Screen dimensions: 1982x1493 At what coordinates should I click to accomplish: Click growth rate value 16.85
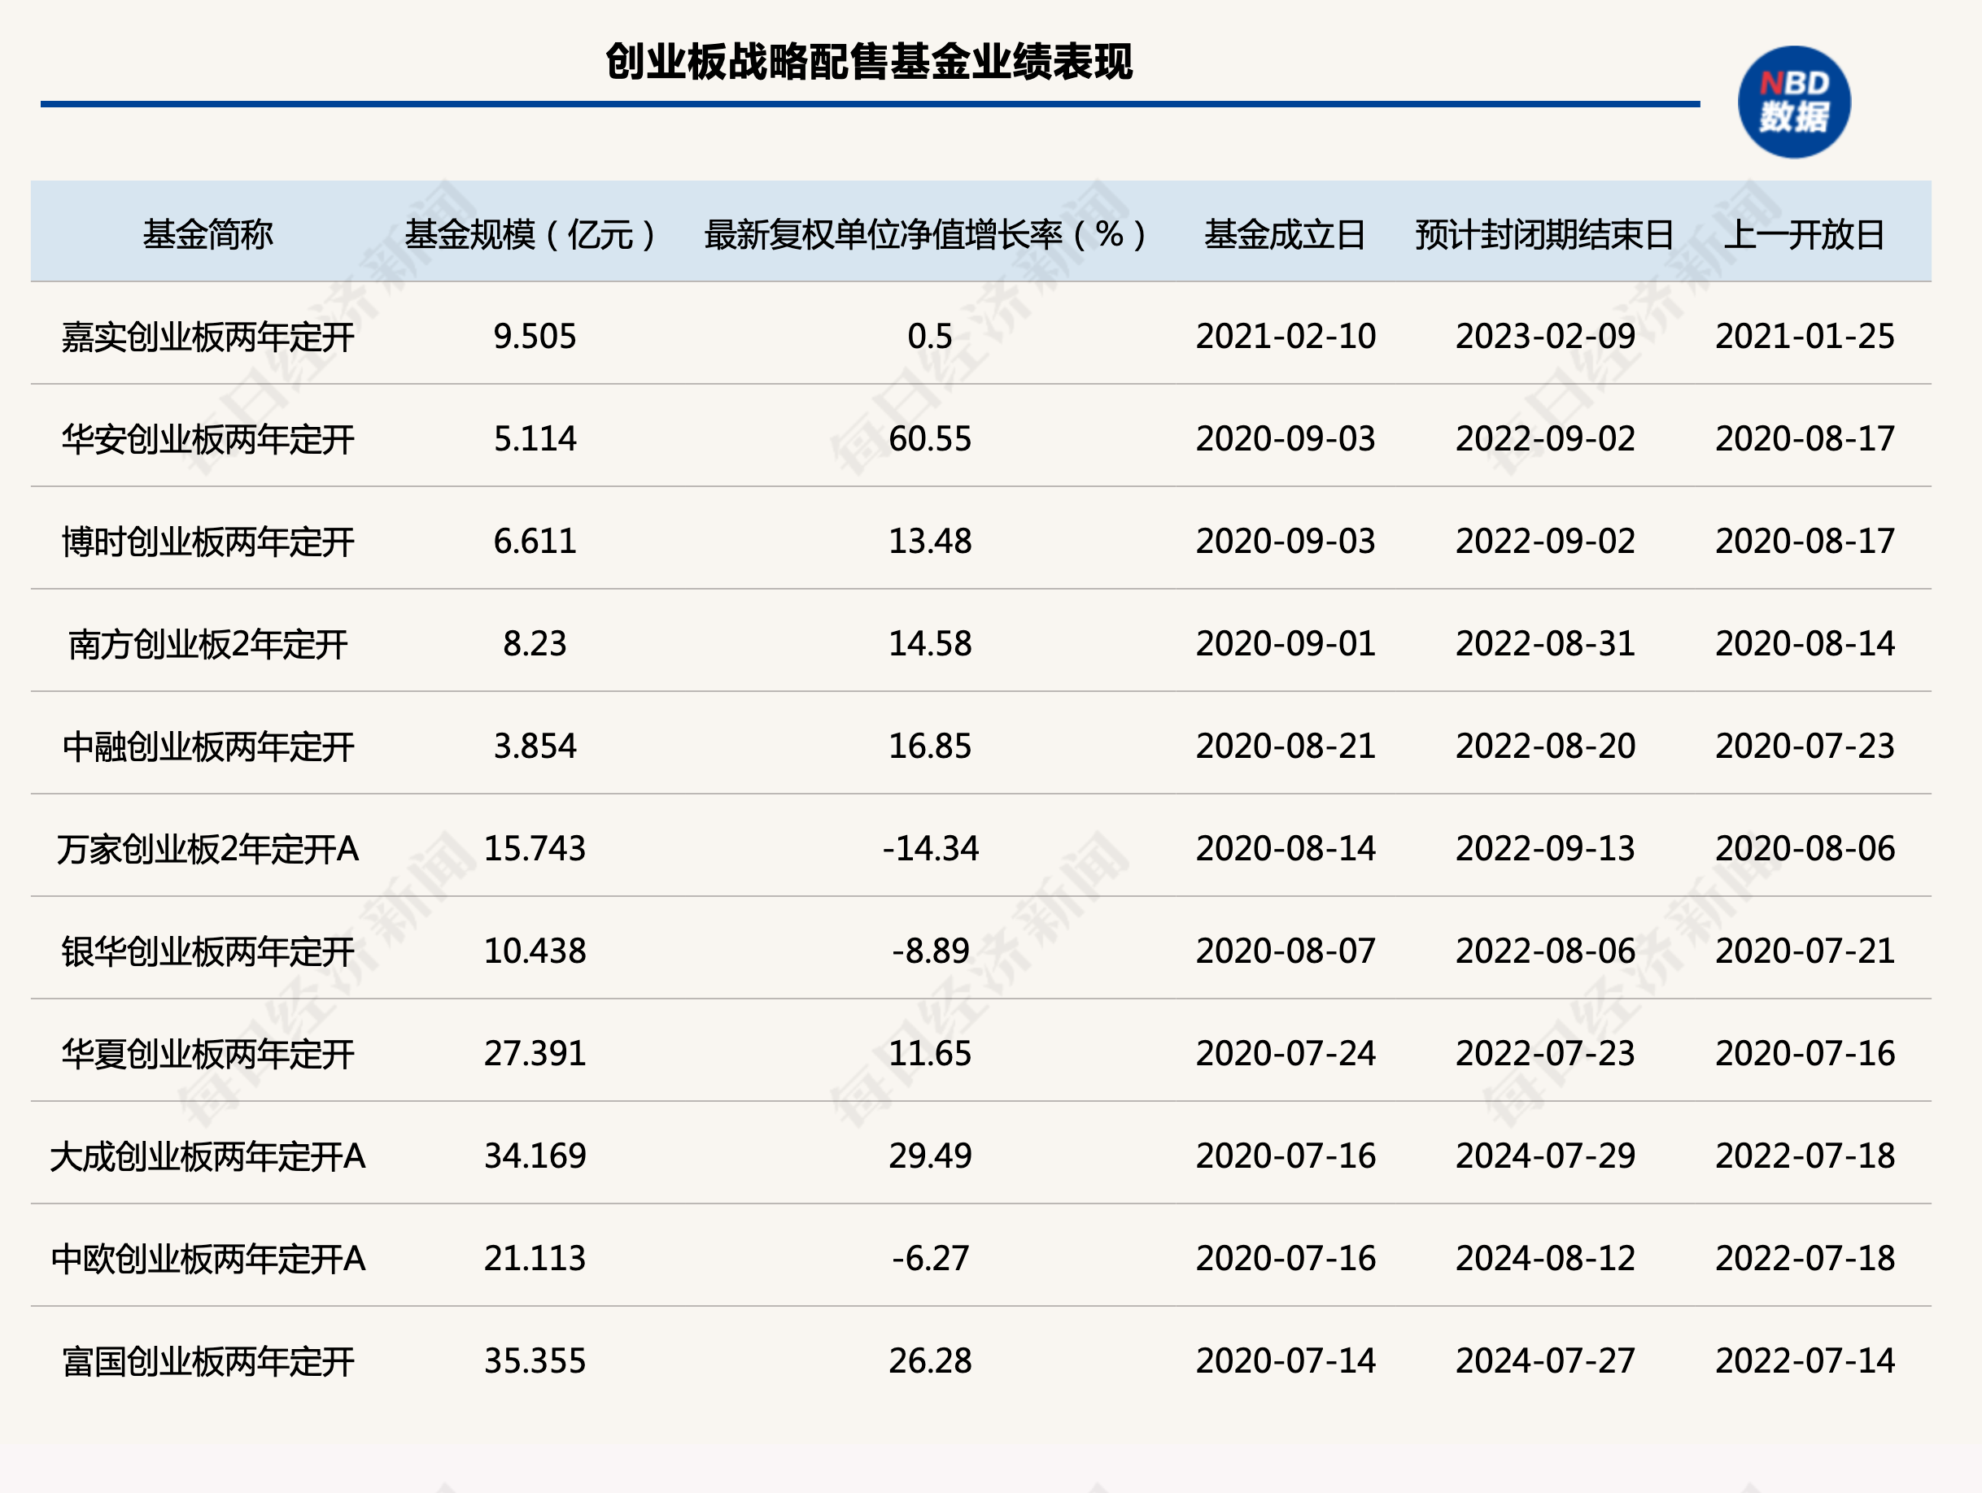pos(930,746)
